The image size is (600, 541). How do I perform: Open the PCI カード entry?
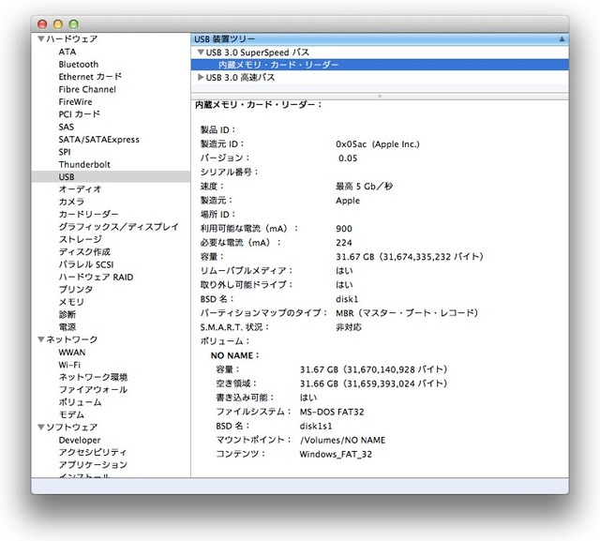pos(79,114)
